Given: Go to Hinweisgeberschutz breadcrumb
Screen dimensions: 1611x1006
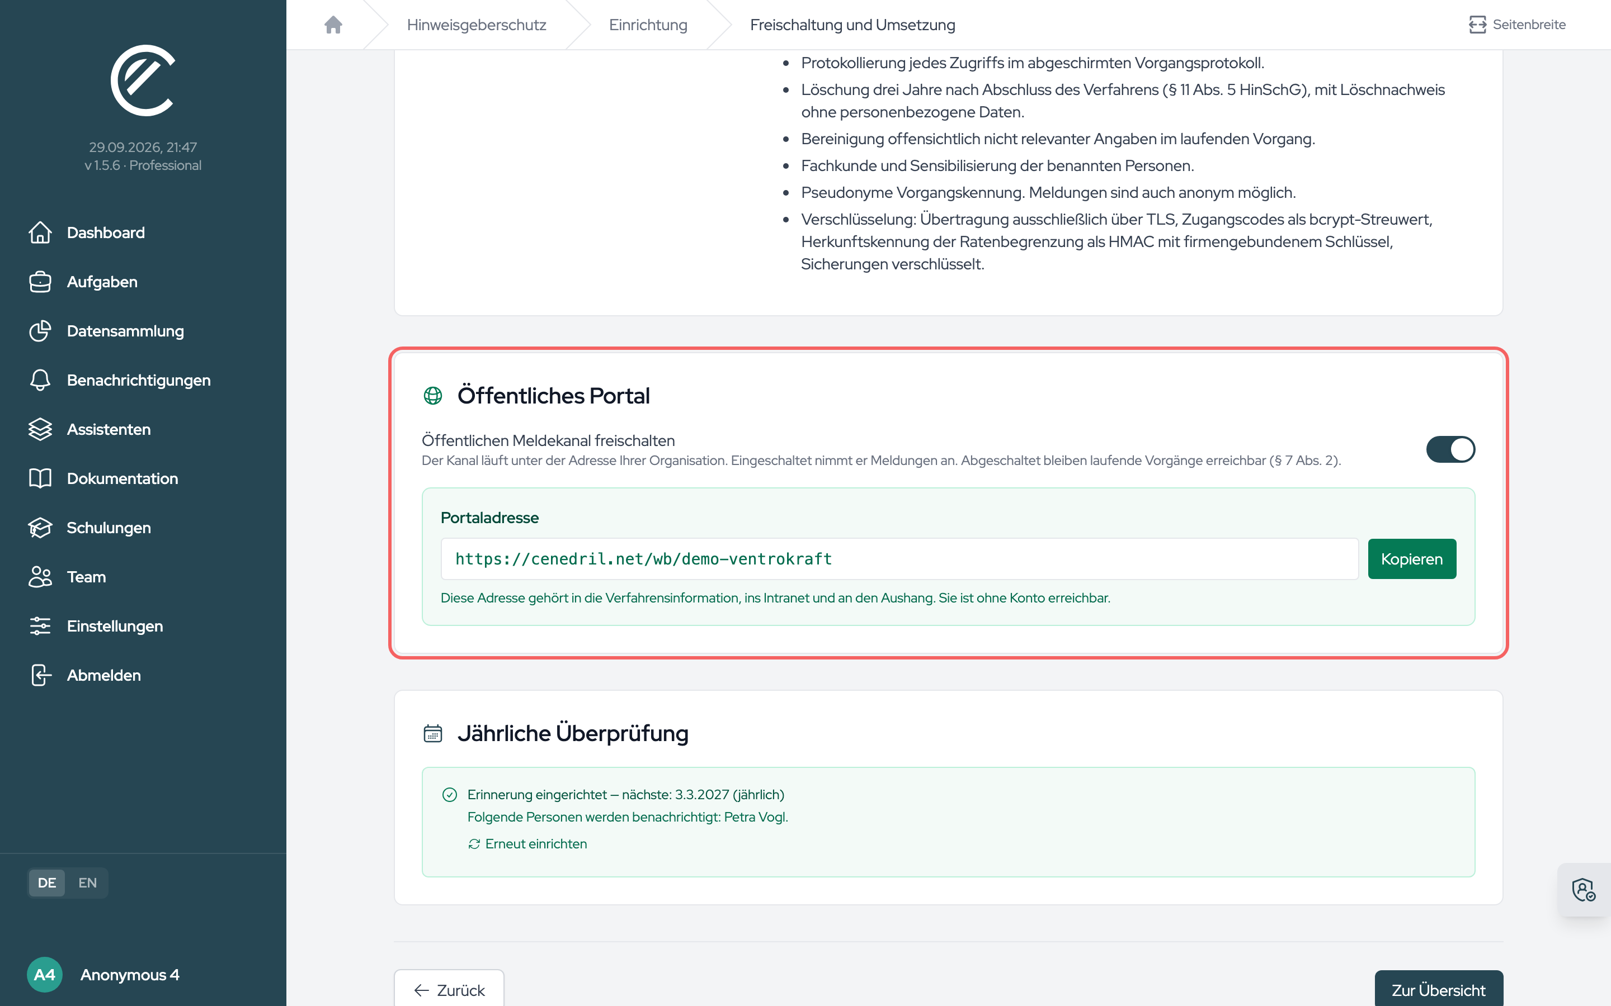Looking at the screenshot, I should pos(476,25).
